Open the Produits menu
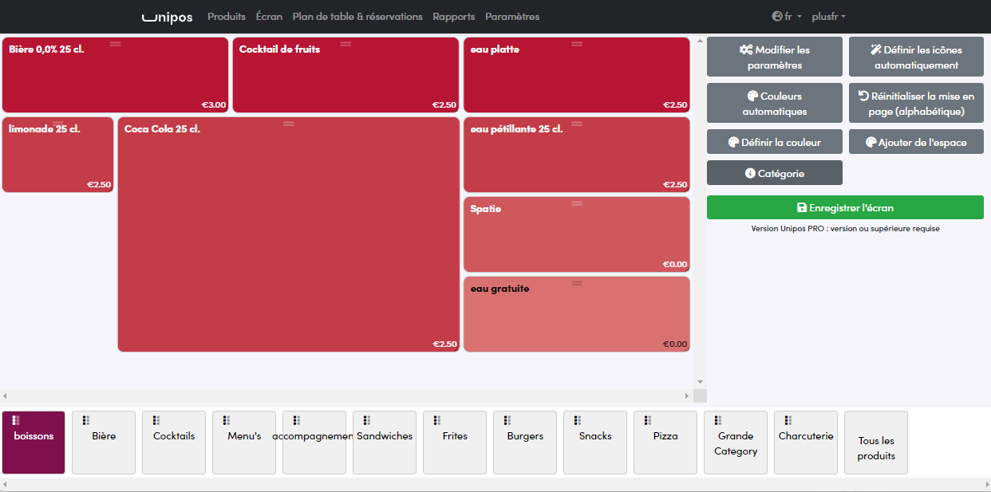The image size is (991, 492). pos(227,17)
